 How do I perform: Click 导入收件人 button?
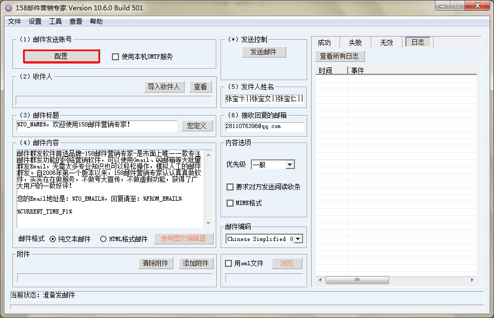pyautogui.click(x=164, y=87)
